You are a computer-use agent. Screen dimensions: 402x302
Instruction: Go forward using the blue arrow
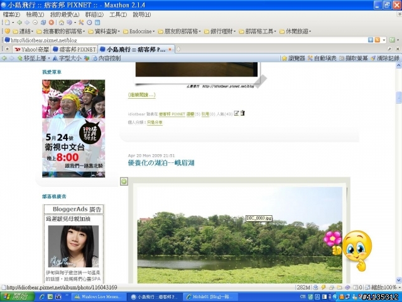pyautogui.click(x=27, y=23)
